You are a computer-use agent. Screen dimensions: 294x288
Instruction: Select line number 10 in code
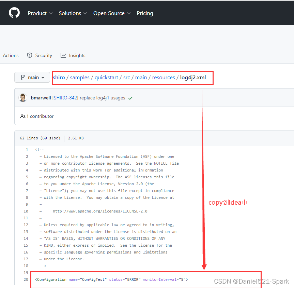[x=26, y=211]
